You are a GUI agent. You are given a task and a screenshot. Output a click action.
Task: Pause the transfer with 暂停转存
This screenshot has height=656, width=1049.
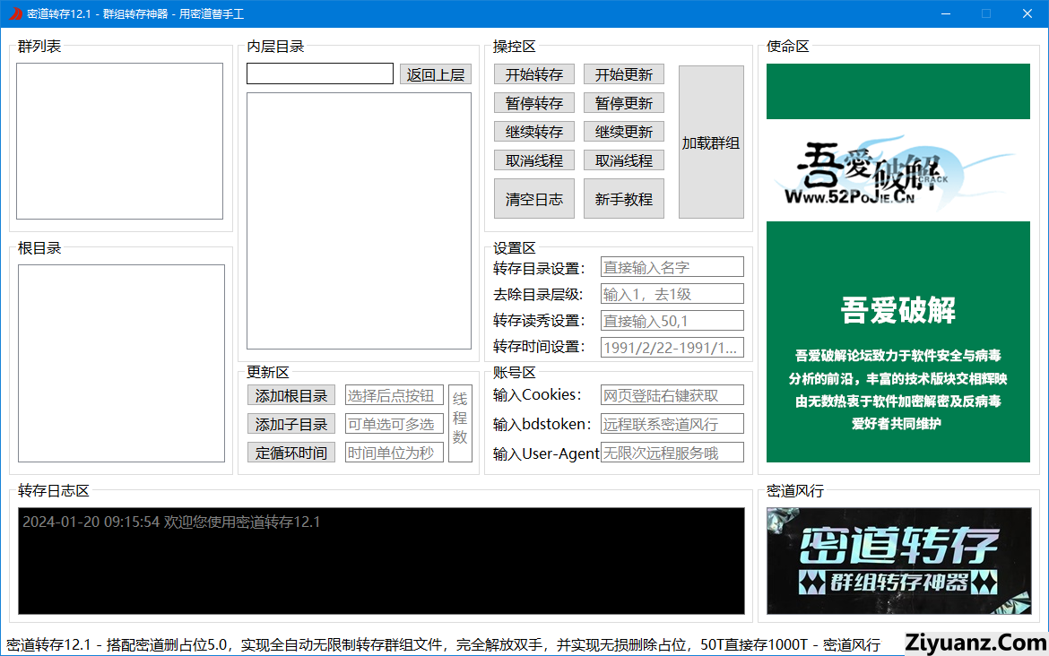click(x=533, y=103)
